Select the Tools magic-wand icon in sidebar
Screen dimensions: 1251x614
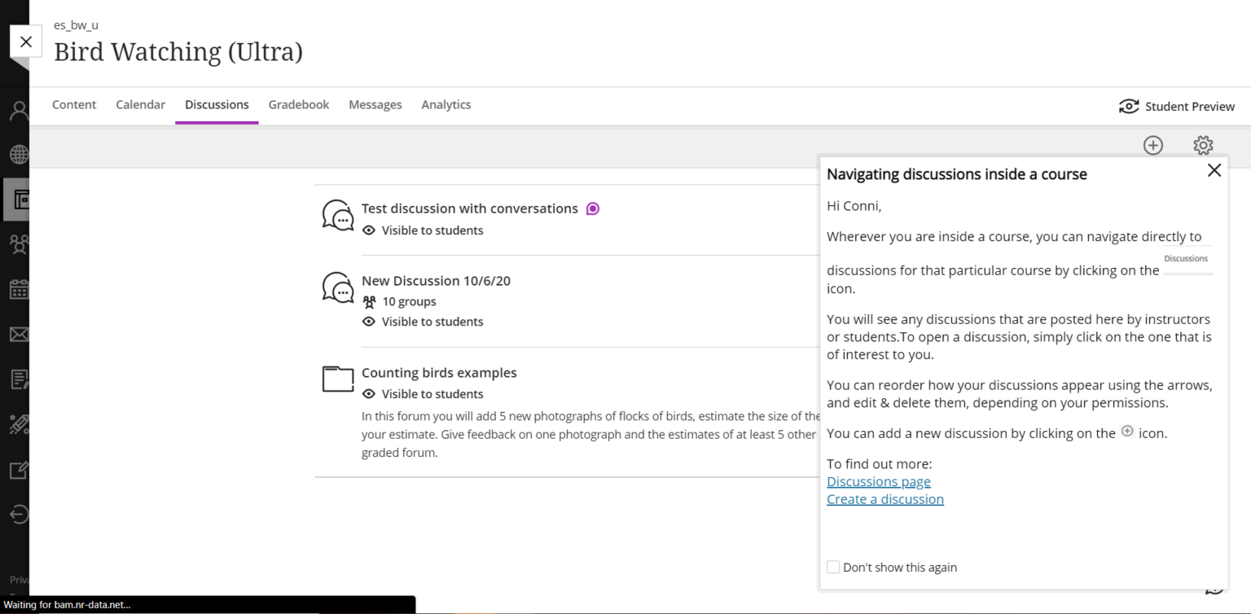(19, 423)
